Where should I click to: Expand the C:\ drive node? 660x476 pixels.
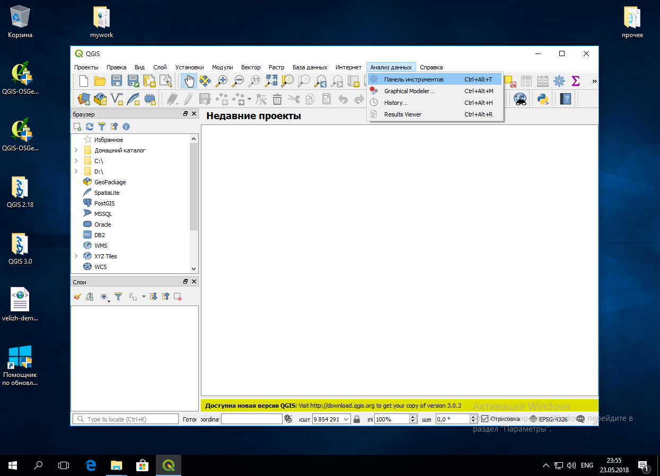point(76,161)
